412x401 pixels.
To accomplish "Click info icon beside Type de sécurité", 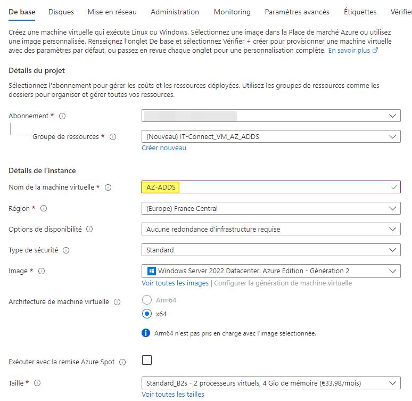I will [x=66, y=250].
